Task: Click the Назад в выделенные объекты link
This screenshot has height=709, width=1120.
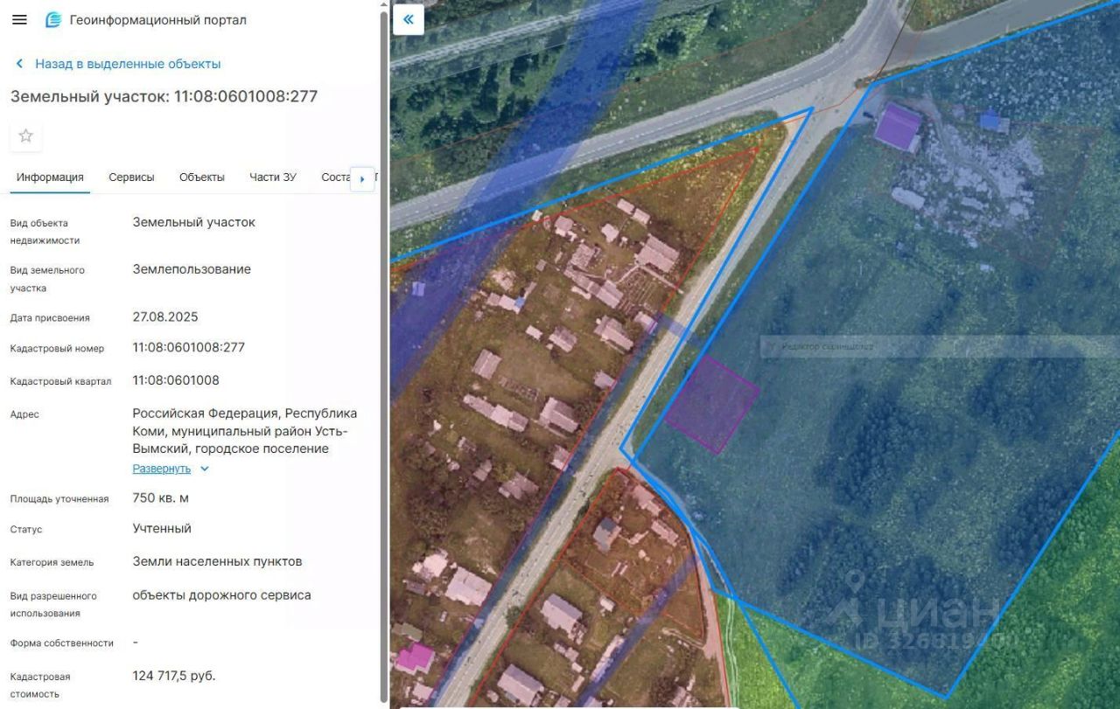Action: pos(128,64)
